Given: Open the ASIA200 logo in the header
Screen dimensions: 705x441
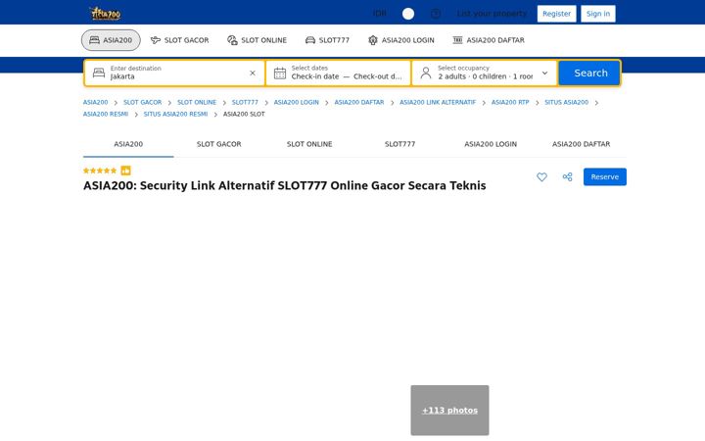Looking at the screenshot, I should [x=105, y=14].
